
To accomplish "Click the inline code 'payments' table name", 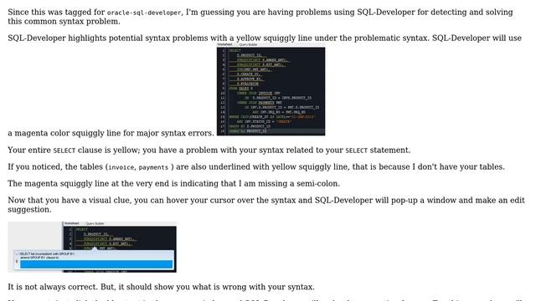I will pyautogui.click(x=153, y=167).
